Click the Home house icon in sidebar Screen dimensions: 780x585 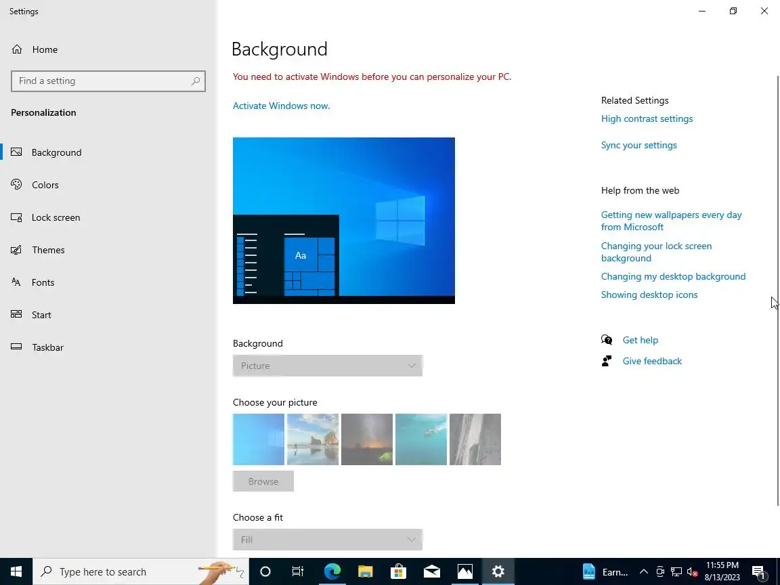[17, 49]
